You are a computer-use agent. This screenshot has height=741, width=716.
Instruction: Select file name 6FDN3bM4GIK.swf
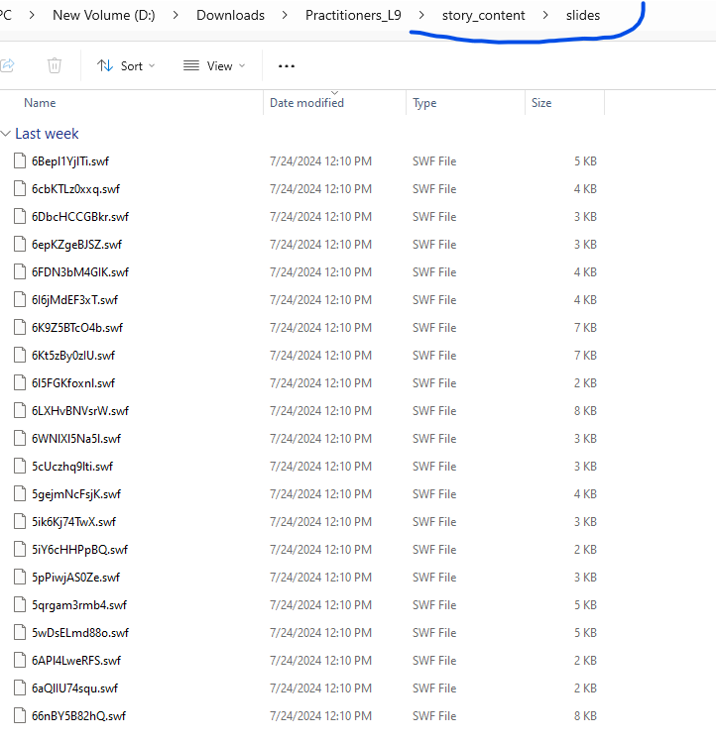tap(80, 272)
